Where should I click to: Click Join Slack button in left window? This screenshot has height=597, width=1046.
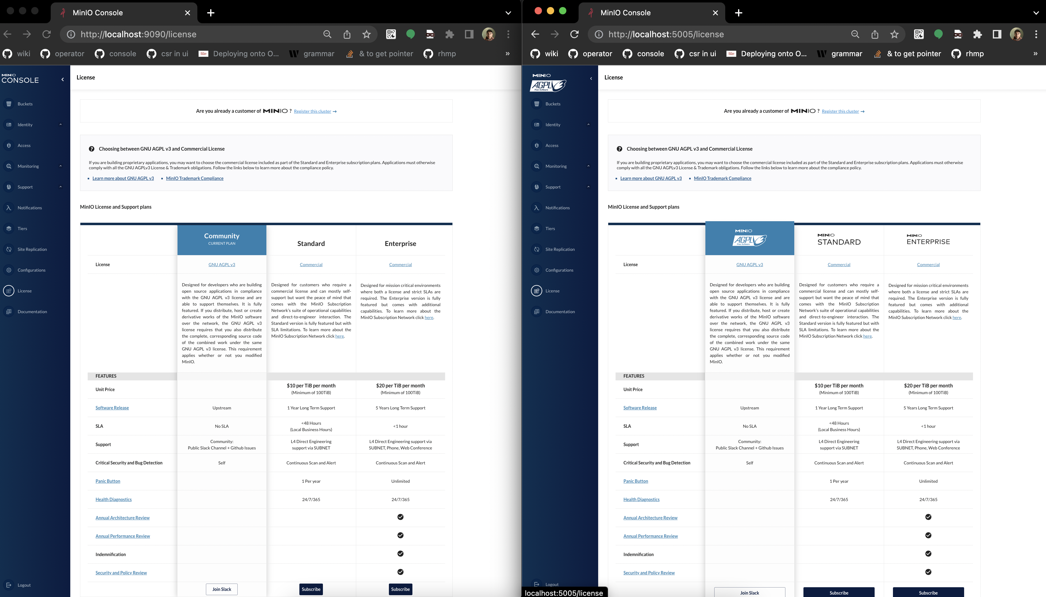(x=221, y=589)
